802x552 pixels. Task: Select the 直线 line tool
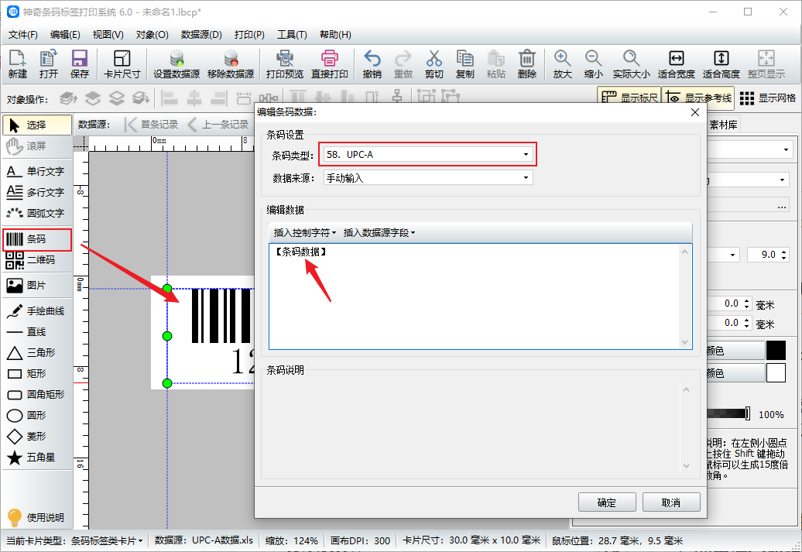(x=37, y=332)
